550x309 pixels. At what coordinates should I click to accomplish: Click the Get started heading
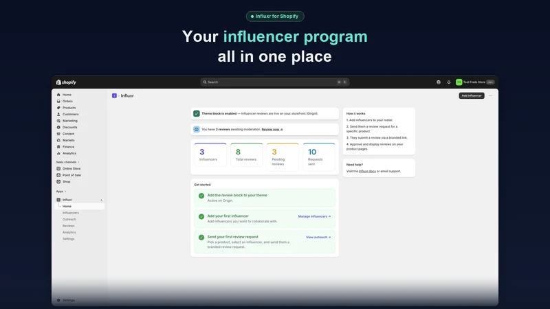(202, 185)
